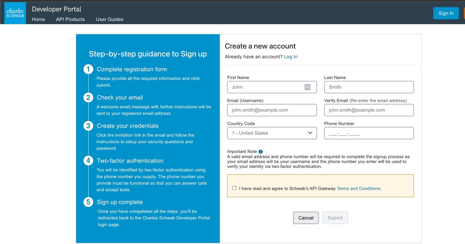Click the Submit button

click(335, 218)
